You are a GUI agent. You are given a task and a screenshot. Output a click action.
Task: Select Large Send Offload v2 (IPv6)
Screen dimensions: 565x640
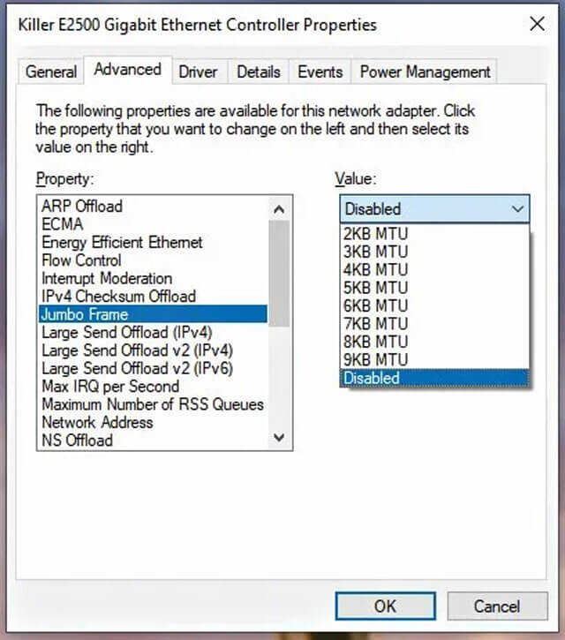pos(153,368)
